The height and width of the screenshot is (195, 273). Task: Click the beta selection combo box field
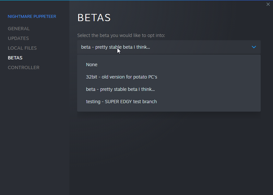click(x=169, y=47)
